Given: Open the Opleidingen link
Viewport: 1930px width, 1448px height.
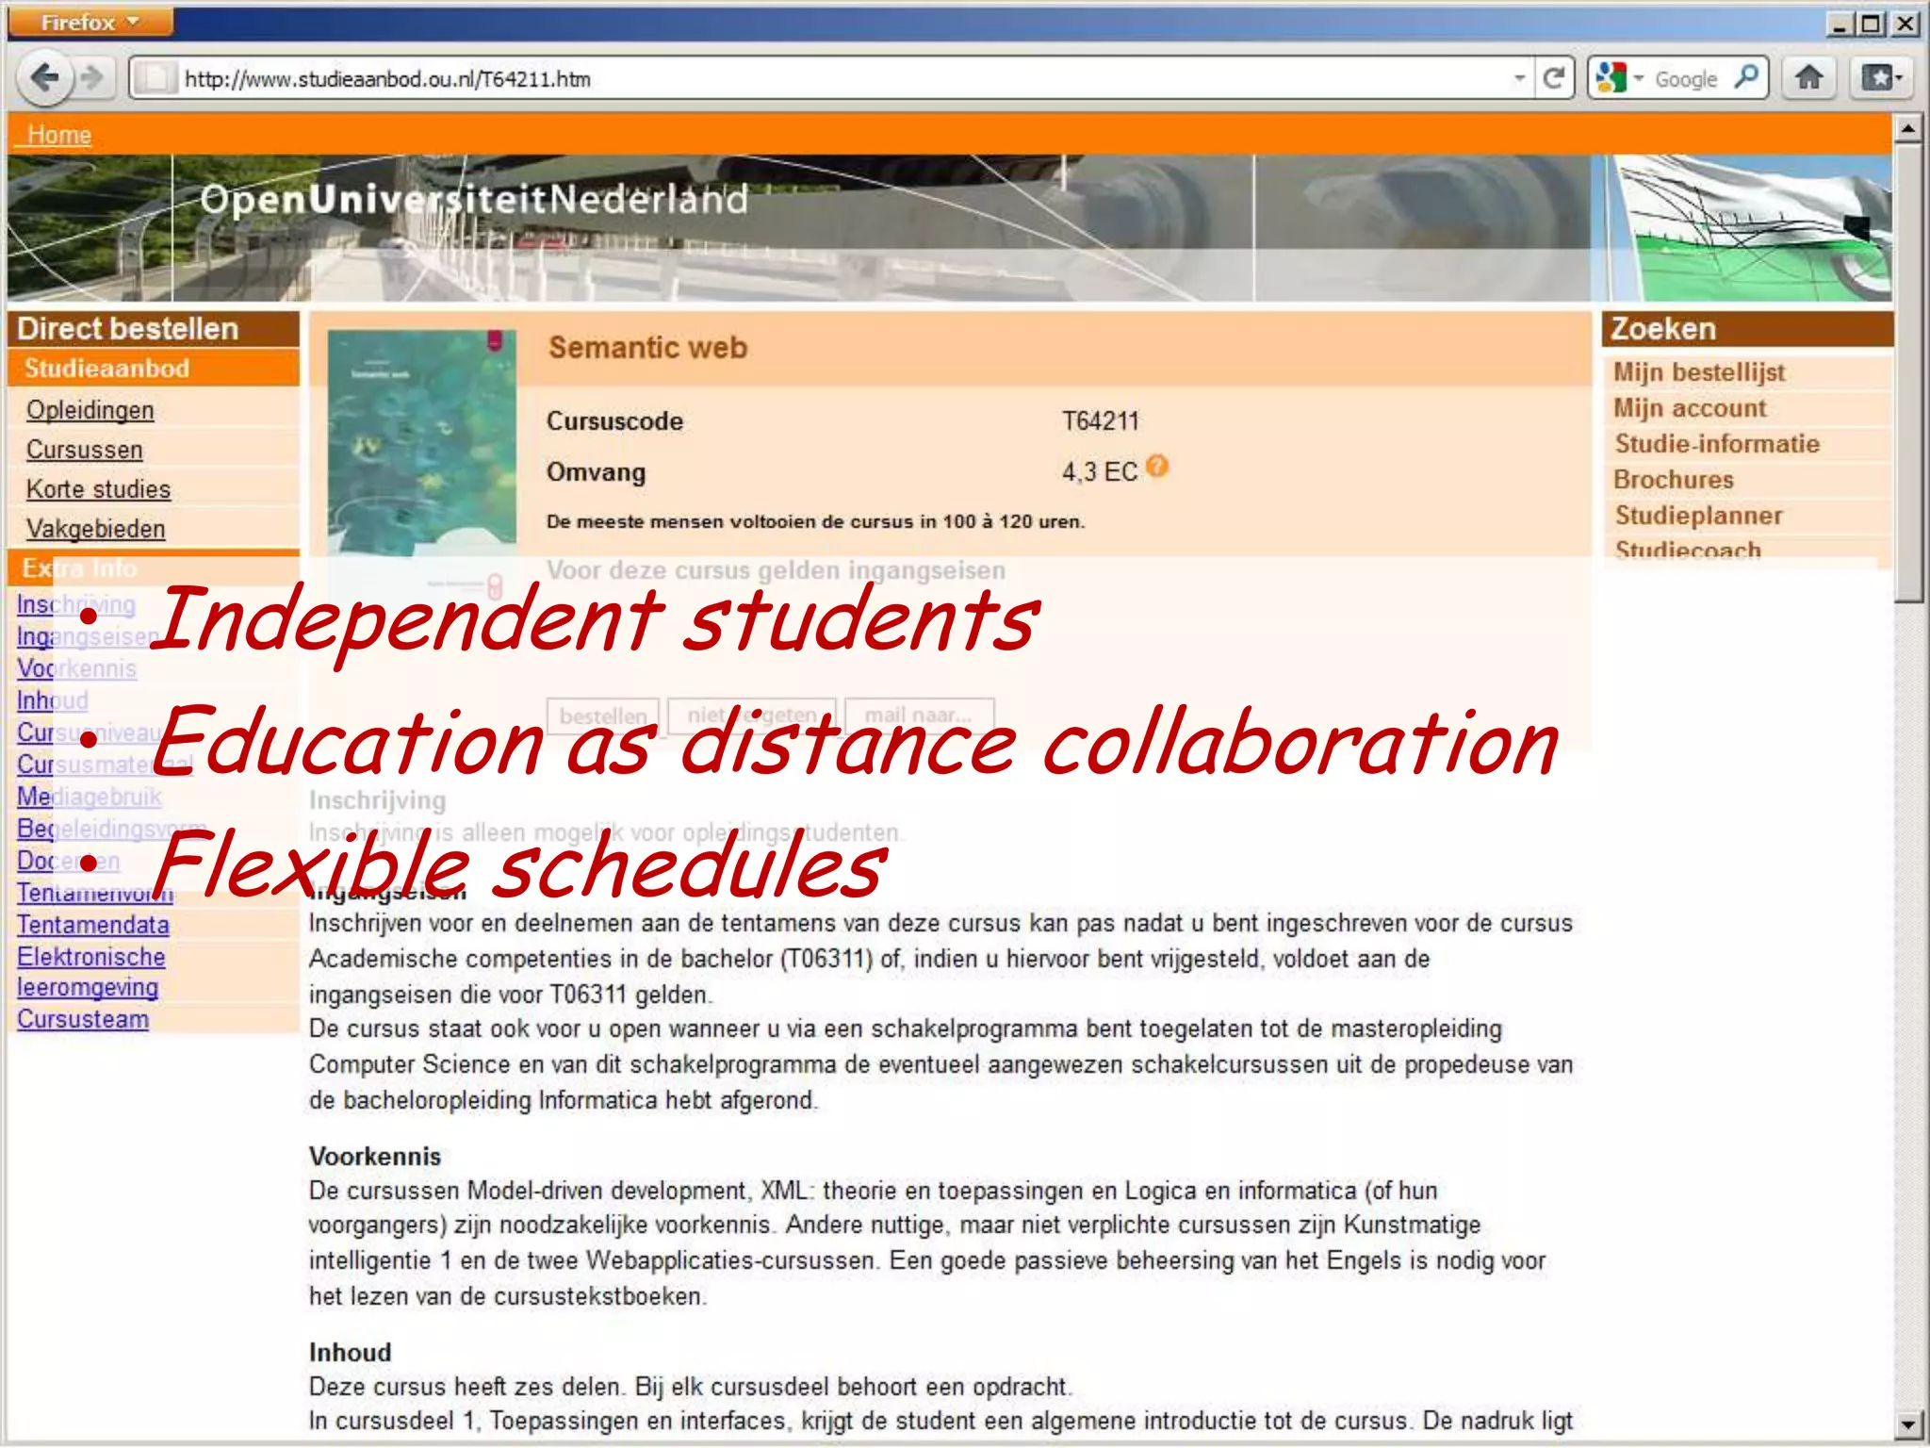Looking at the screenshot, I should coord(90,410).
